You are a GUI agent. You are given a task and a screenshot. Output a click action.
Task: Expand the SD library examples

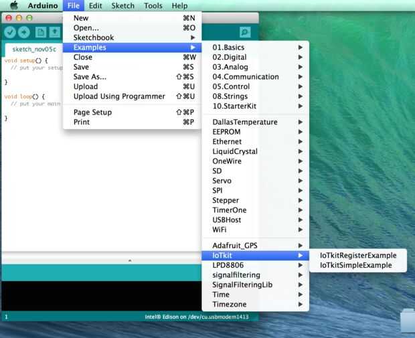pyautogui.click(x=256, y=171)
